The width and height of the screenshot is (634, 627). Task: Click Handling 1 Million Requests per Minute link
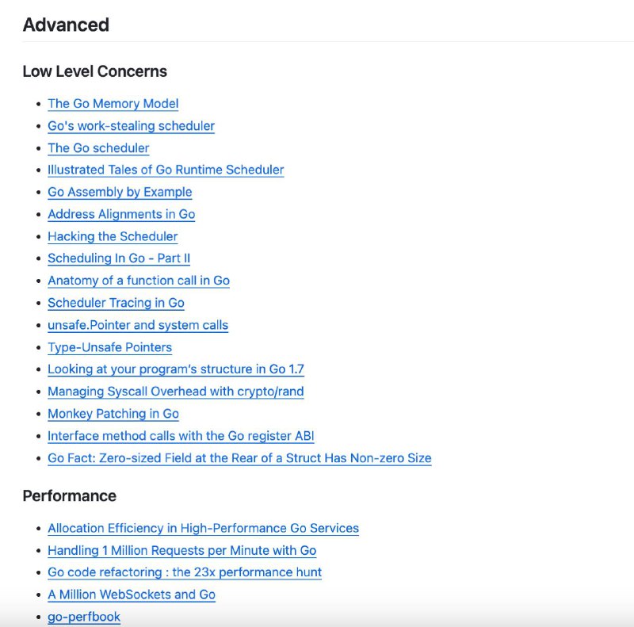[182, 551]
